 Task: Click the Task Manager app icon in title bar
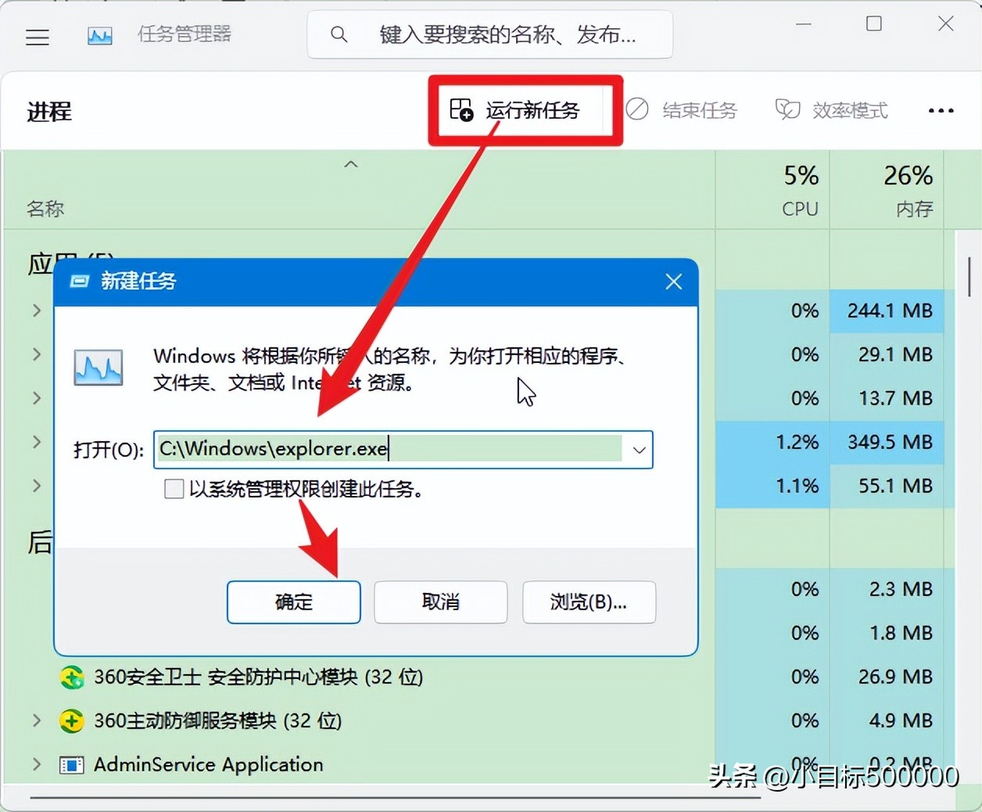(99, 34)
